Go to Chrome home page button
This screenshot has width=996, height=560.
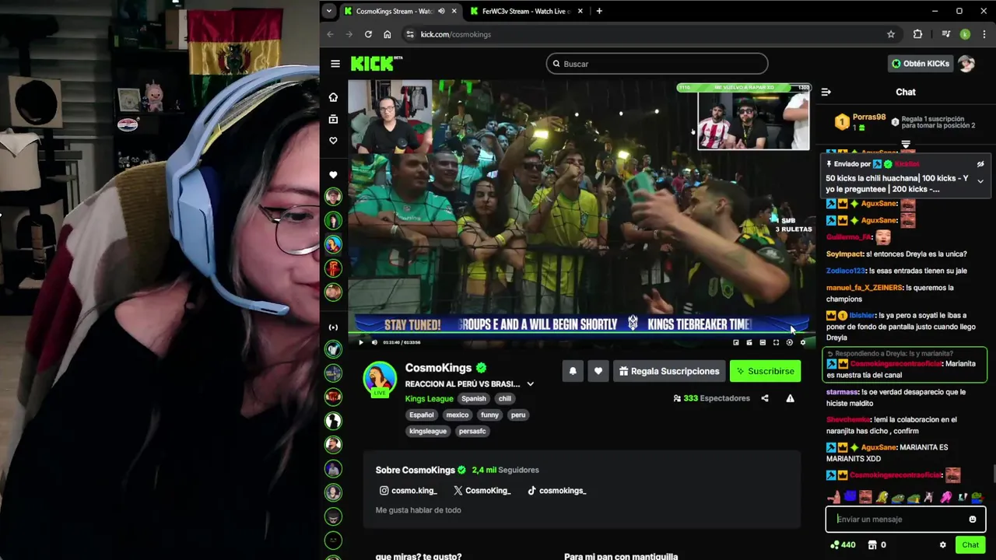[x=387, y=34]
